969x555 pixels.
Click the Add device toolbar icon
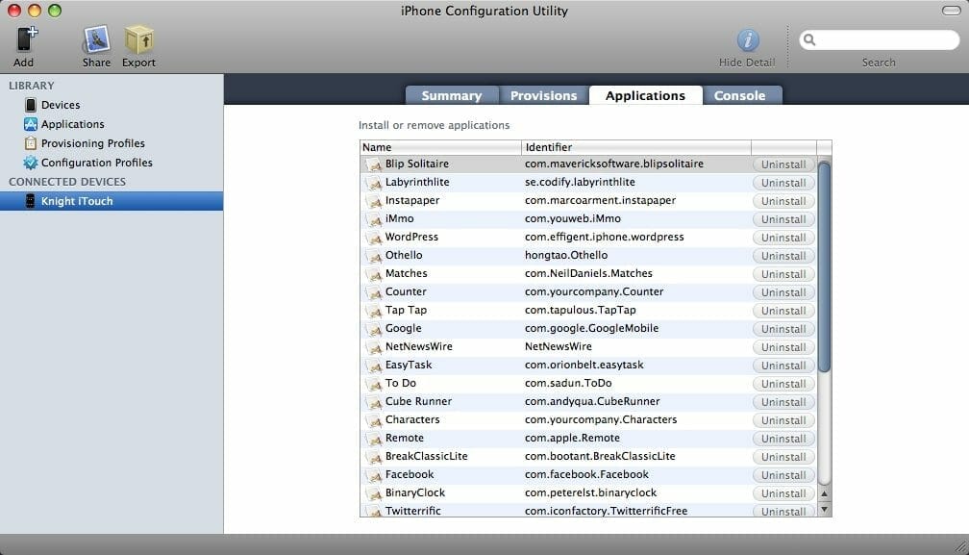pyautogui.click(x=25, y=40)
